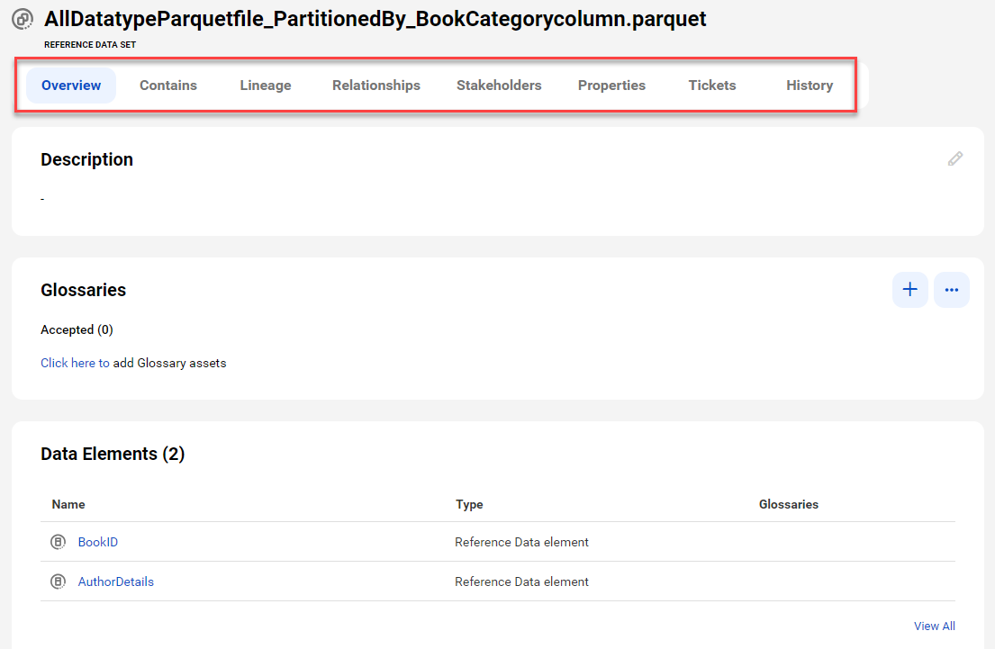Open the AuthorDetails data element link

pyautogui.click(x=115, y=581)
